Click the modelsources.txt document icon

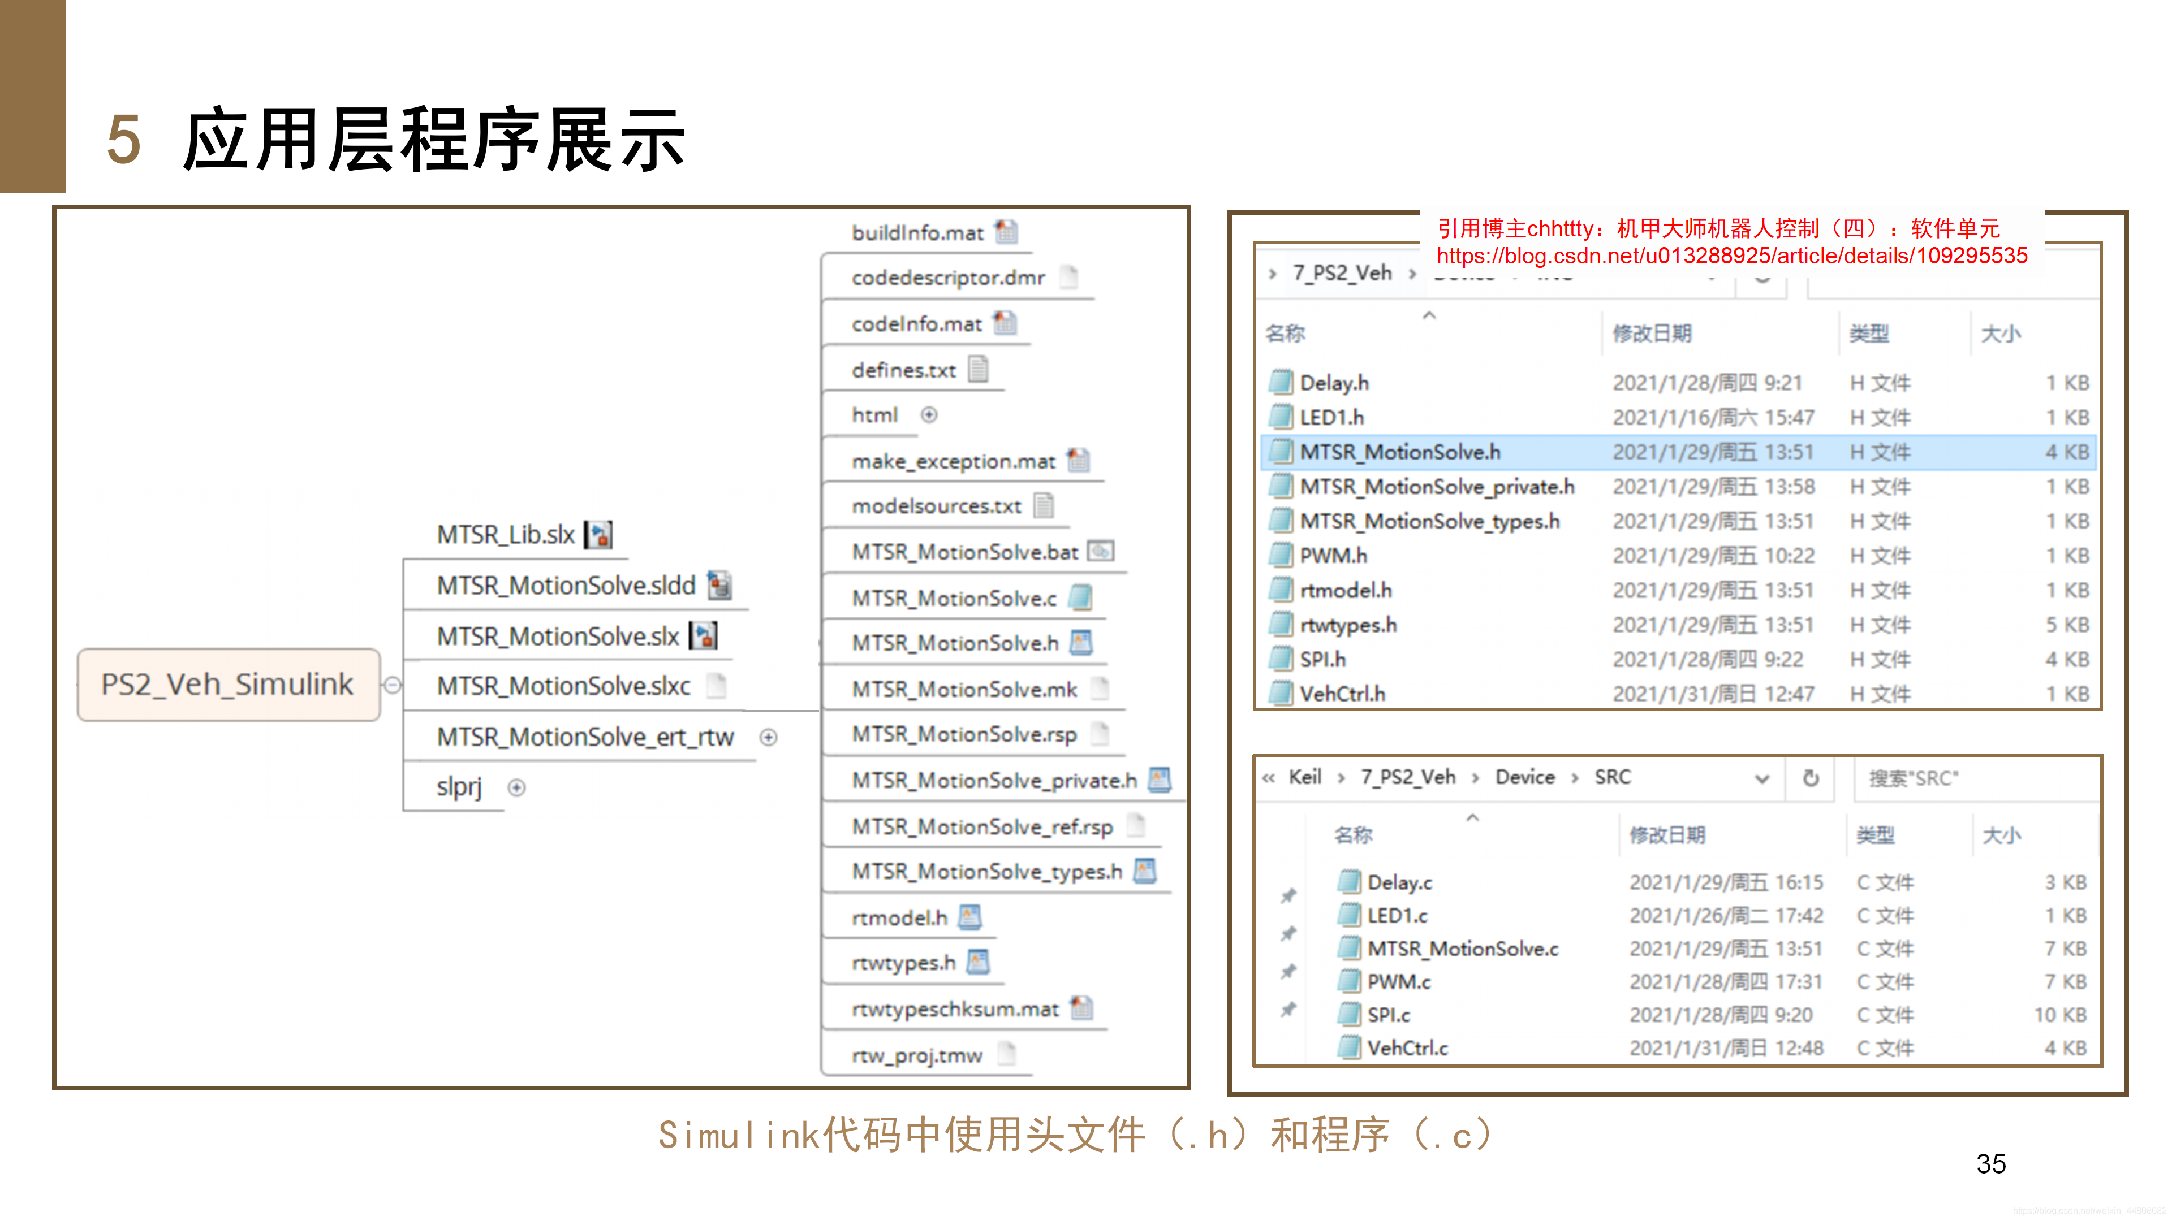click(1044, 505)
